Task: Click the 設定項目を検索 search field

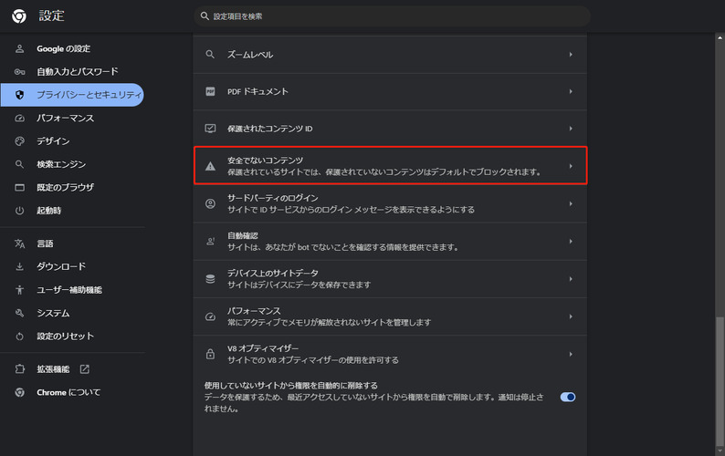Action: coord(392,16)
